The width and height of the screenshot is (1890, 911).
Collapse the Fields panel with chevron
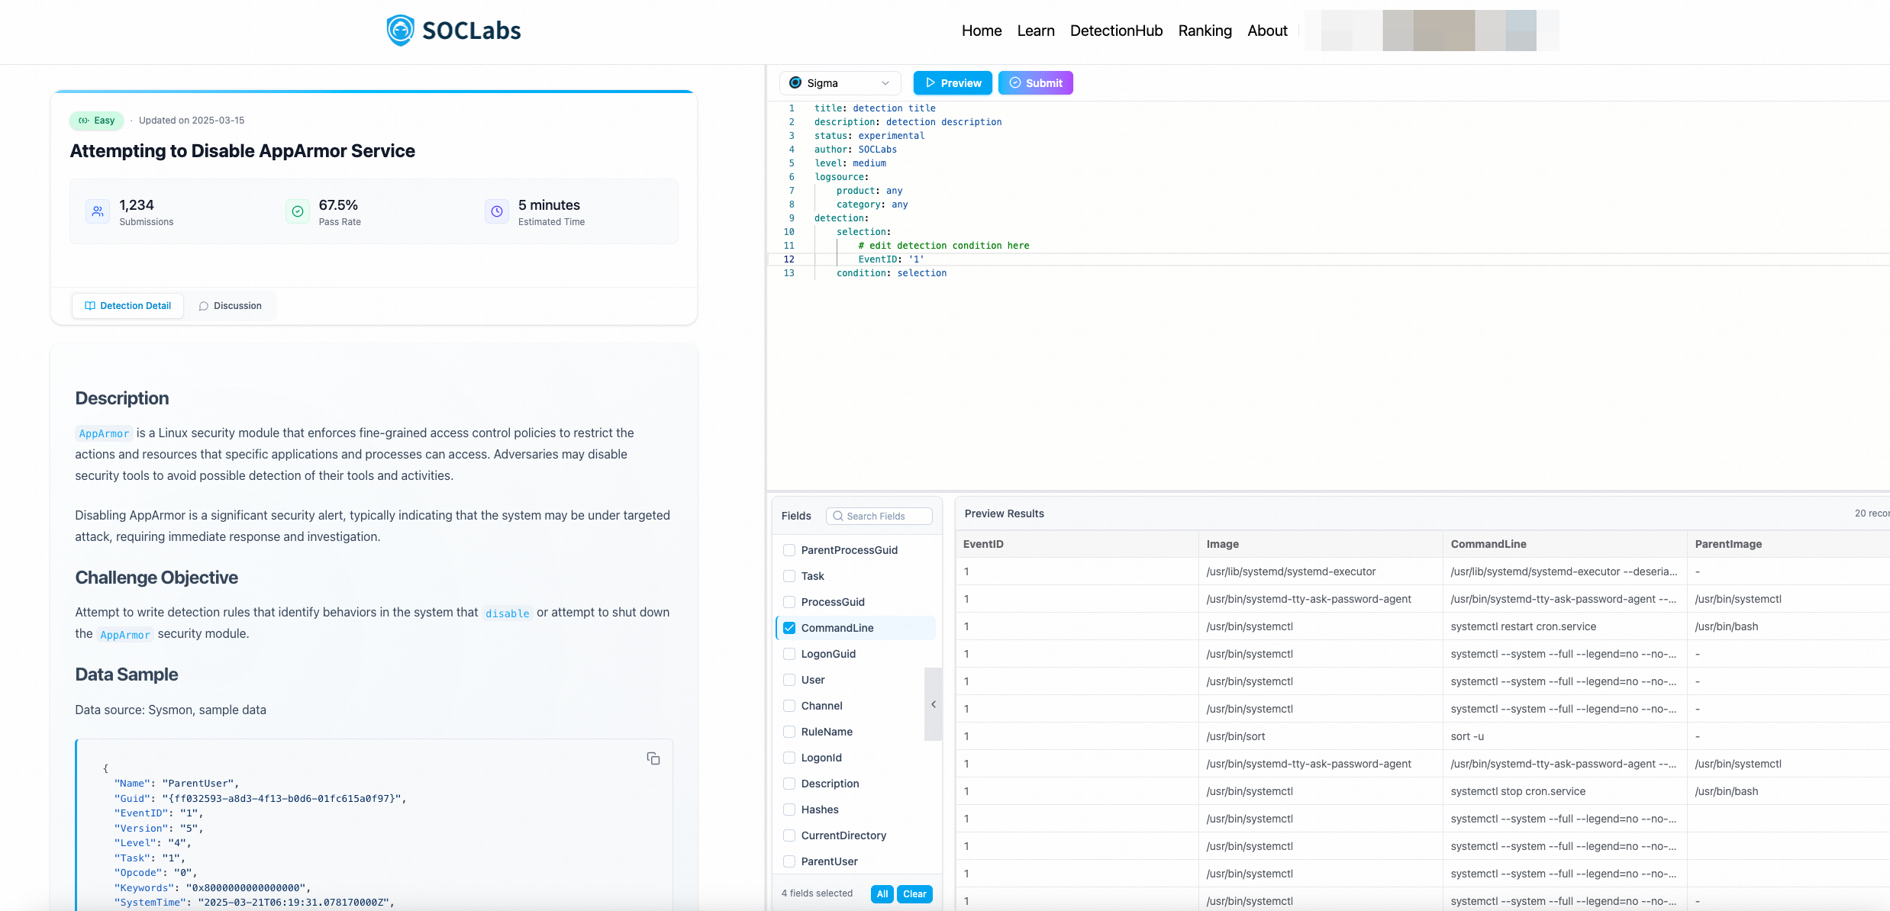933,704
